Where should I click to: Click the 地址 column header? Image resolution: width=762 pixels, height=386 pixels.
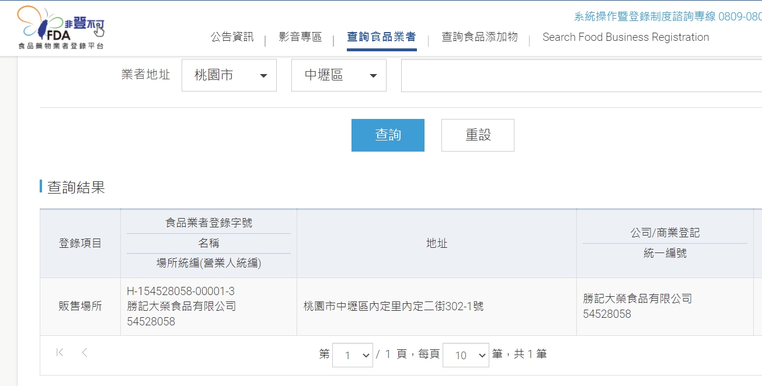tap(437, 243)
